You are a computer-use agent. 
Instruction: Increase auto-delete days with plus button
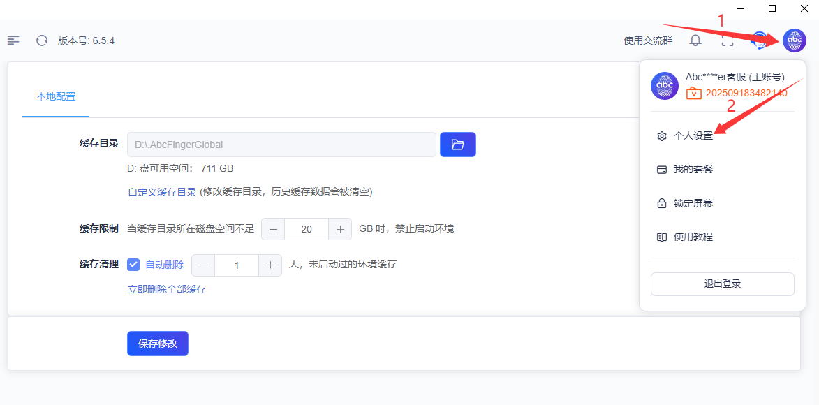point(271,265)
